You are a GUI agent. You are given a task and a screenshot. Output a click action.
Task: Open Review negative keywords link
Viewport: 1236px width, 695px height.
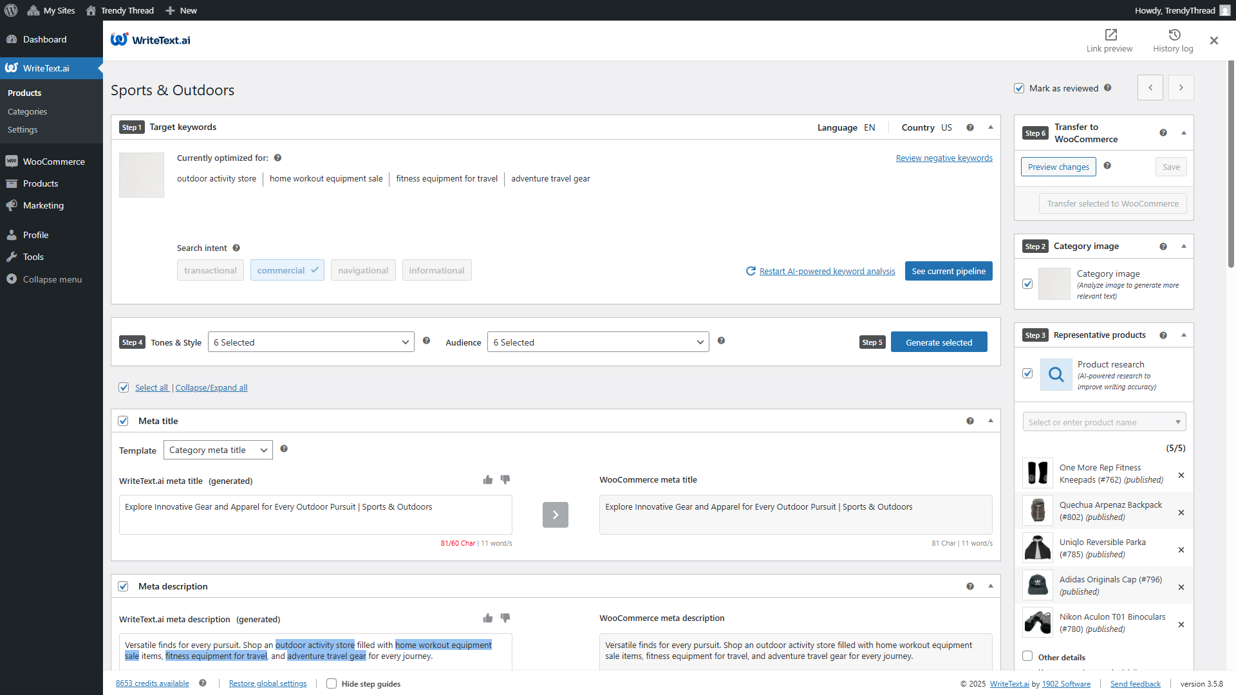pos(944,158)
